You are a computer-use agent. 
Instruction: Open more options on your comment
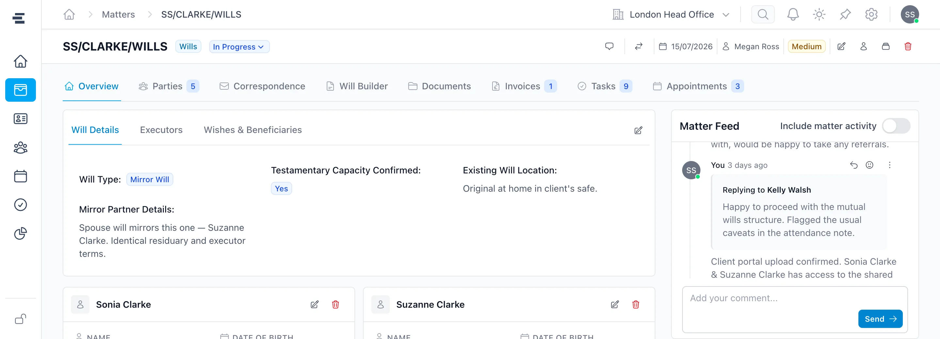click(x=890, y=165)
